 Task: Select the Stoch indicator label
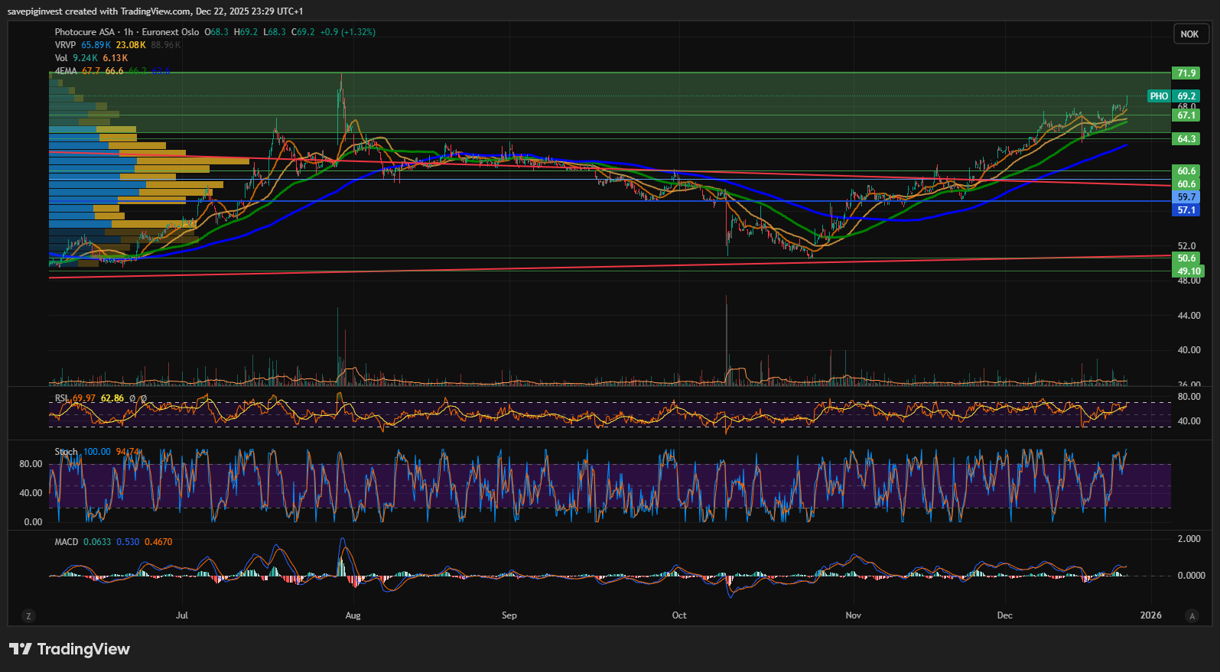click(66, 452)
